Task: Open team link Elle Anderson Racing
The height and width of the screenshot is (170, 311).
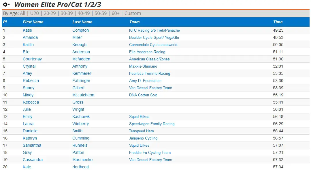Action: 147,52
